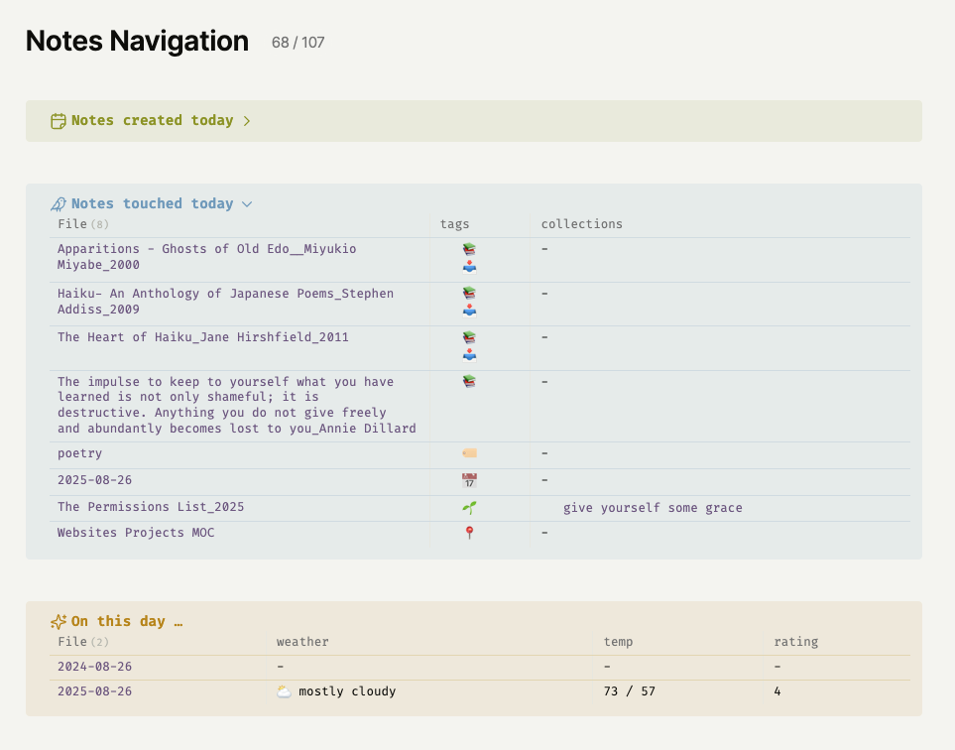The height and width of the screenshot is (750, 955).
Task: Open the 2024-08-26 daily note
Action: [x=94, y=667]
